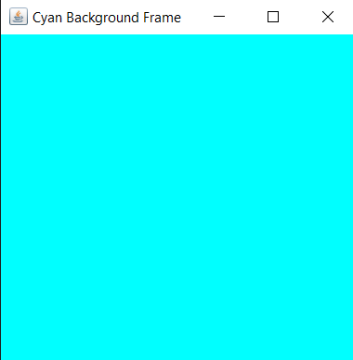This screenshot has height=360, width=353.
Task: Minimize the Cyan Background Frame window
Action: point(219,17)
